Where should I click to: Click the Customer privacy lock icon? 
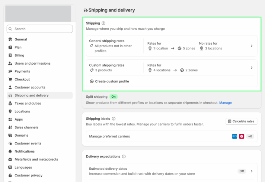tap(10, 175)
